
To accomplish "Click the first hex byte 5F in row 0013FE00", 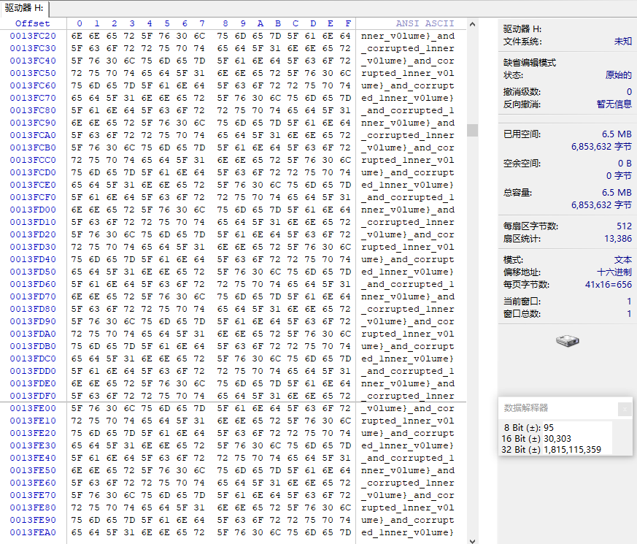I will click(x=77, y=408).
